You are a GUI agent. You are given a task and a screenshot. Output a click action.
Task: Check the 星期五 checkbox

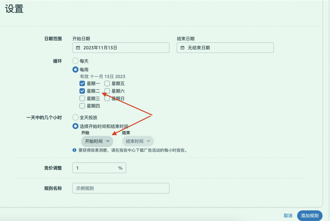107,83
